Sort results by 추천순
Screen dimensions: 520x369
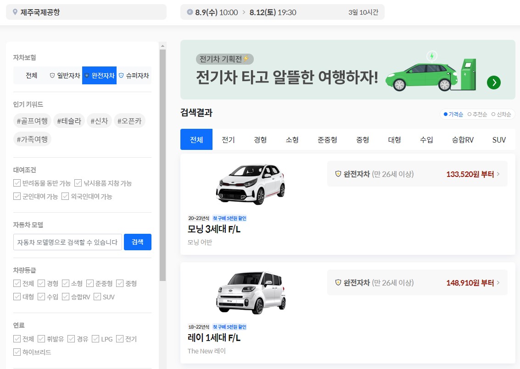click(x=477, y=114)
